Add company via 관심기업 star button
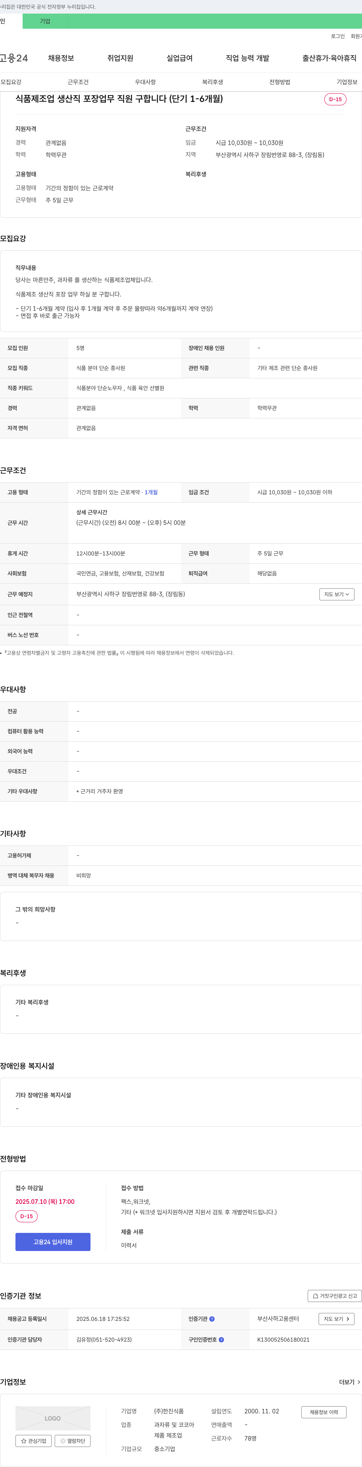Image resolution: width=362 pixels, height=1467 pixels. pyautogui.click(x=34, y=1441)
